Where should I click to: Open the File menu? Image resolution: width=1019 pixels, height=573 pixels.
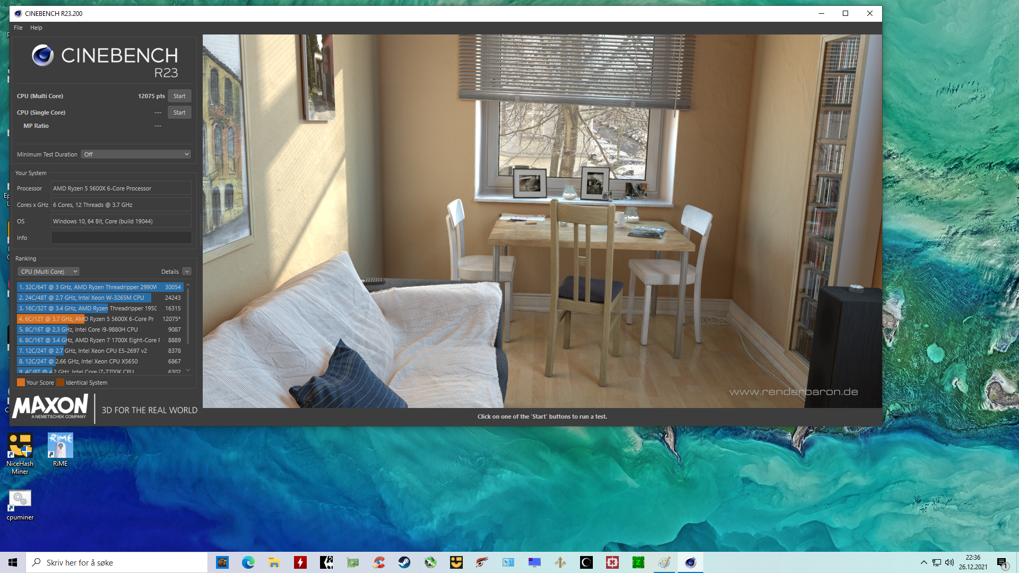pyautogui.click(x=18, y=28)
